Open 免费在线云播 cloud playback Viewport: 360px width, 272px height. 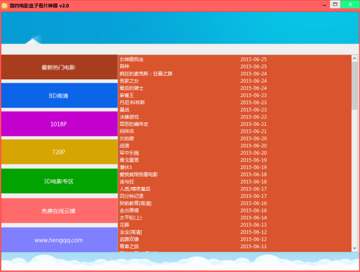[x=58, y=211]
